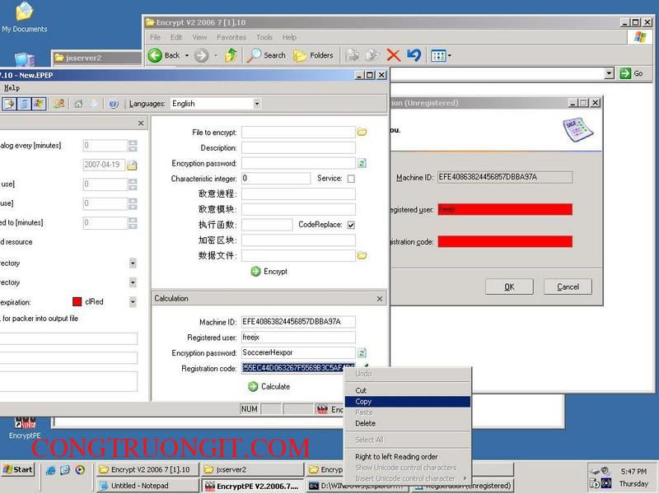Click the Copy To icon in Explorer toolbar
Screen dimensions: 659x494
(372, 55)
